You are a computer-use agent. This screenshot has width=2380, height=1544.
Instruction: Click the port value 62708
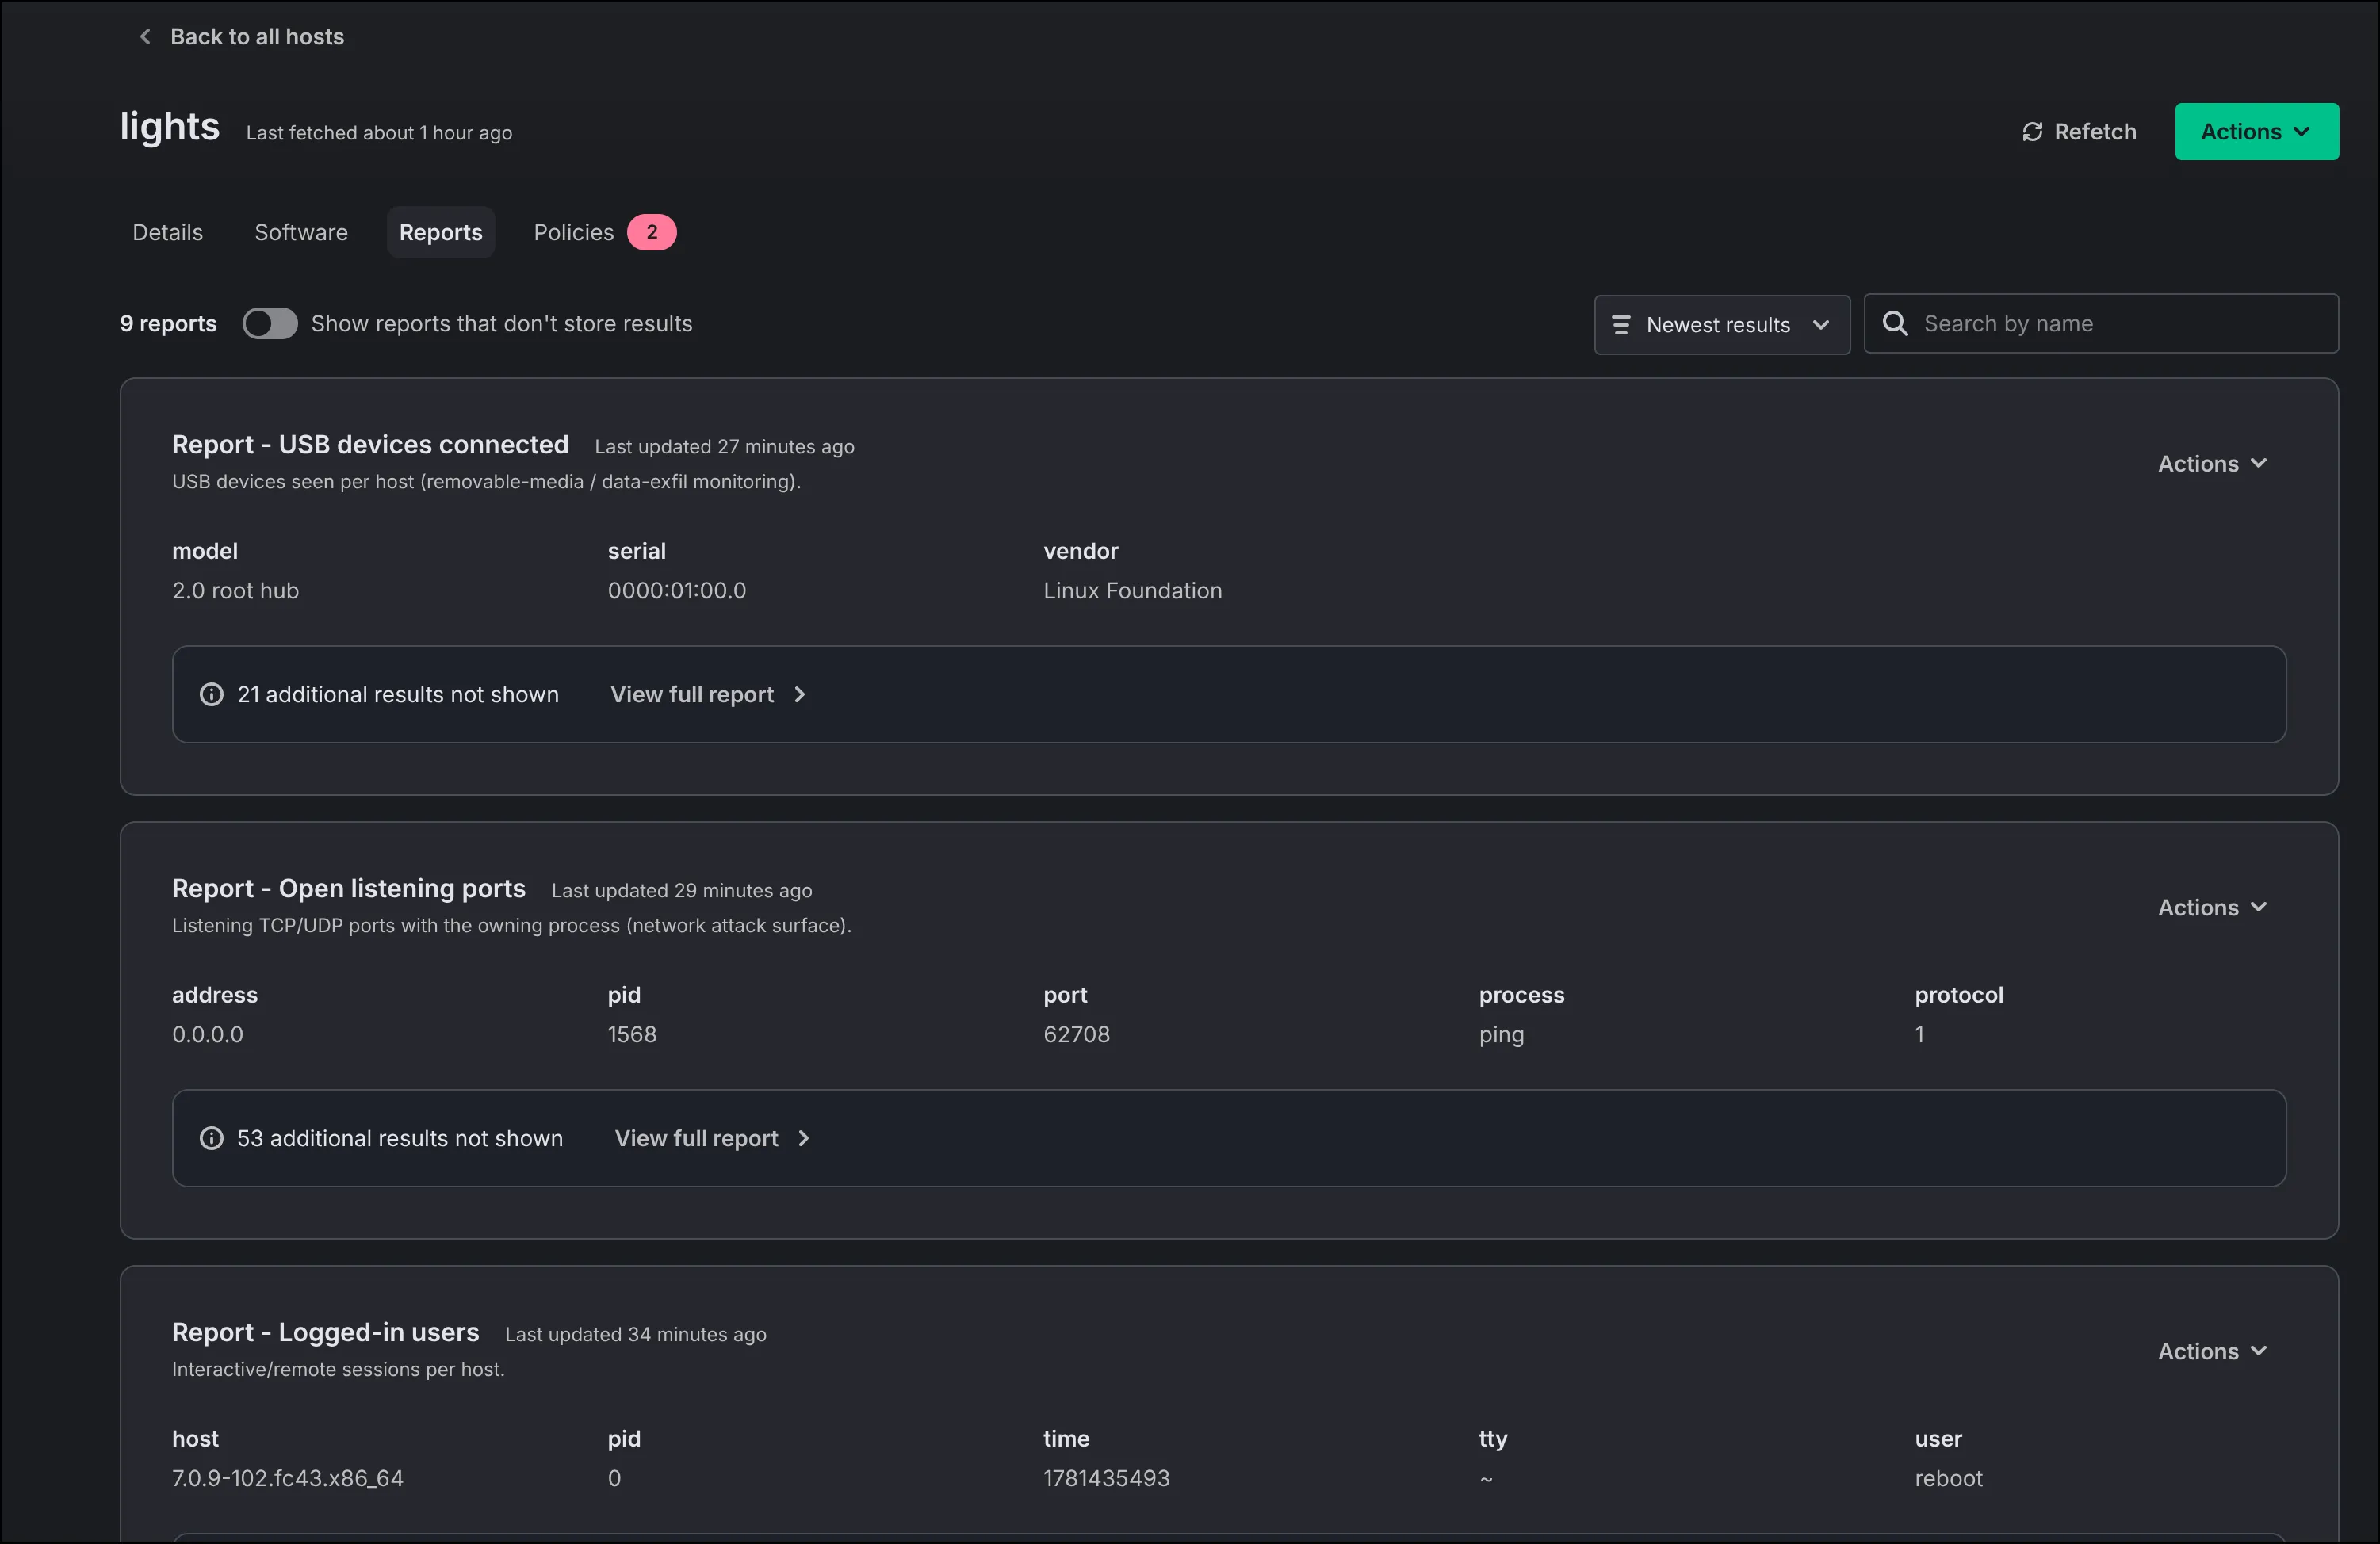click(x=1076, y=1034)
